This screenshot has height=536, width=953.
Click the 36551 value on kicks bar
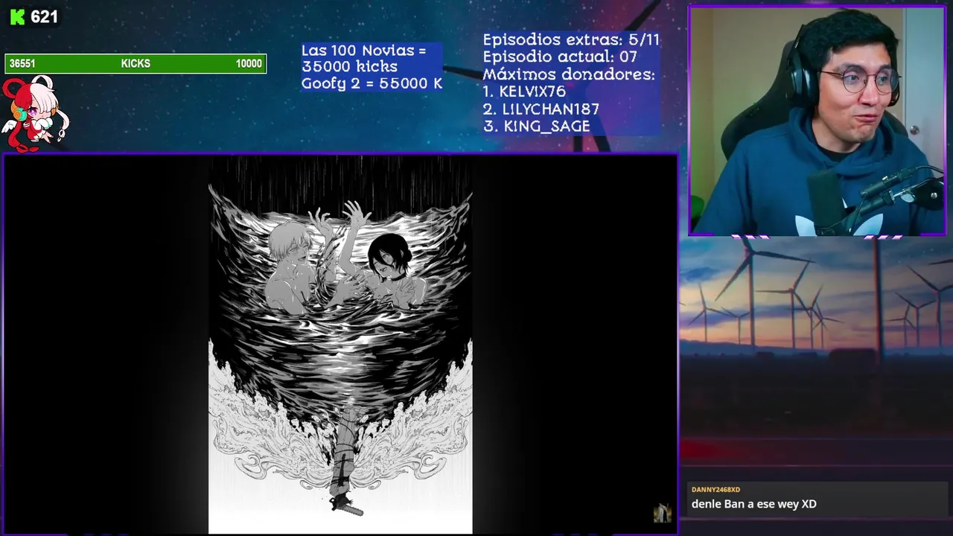[x=22, y=64]
